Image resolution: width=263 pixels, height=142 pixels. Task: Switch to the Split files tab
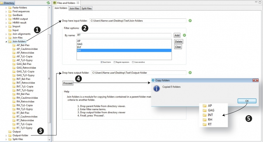(x=86, y=8)
